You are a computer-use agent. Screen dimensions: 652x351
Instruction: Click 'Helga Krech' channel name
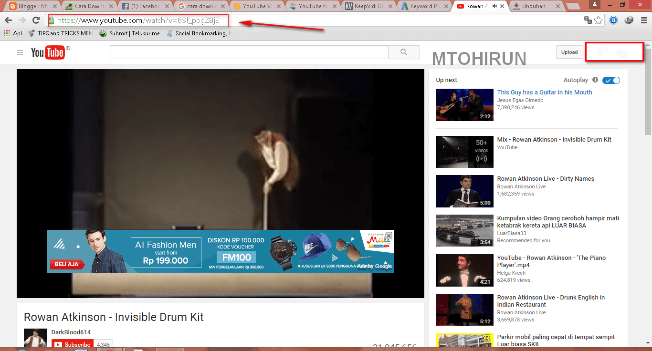pyautogui.click(x=511, y=273)
